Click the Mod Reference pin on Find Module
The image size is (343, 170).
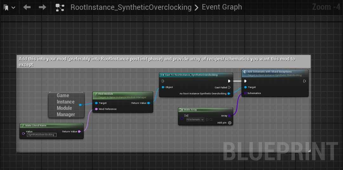pos(96,109)
